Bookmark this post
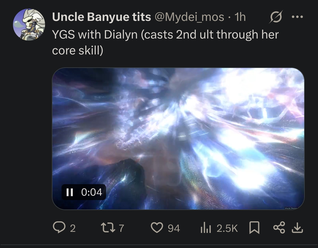Viewport: 318px width, 248px height. click(x=254, y=227)
